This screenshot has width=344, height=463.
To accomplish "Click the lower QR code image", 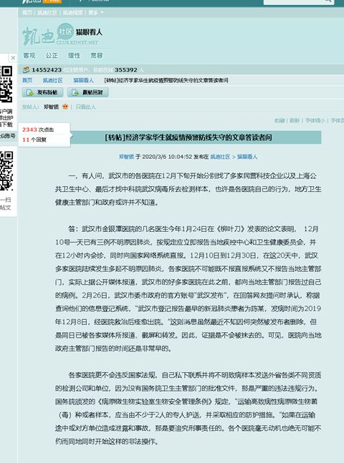I will (6, 170).
